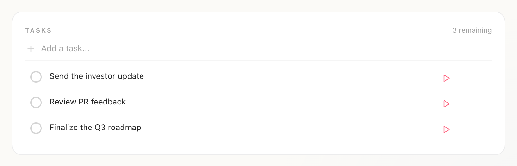517x166 pixels.
Task: Open the Send the investor update task title
Action: coord(96,76)
